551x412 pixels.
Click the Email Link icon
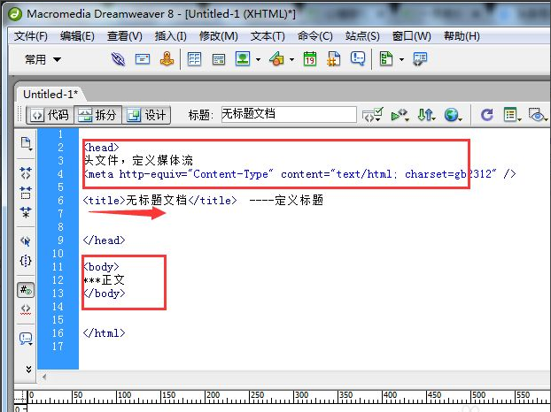click(142, 59)
